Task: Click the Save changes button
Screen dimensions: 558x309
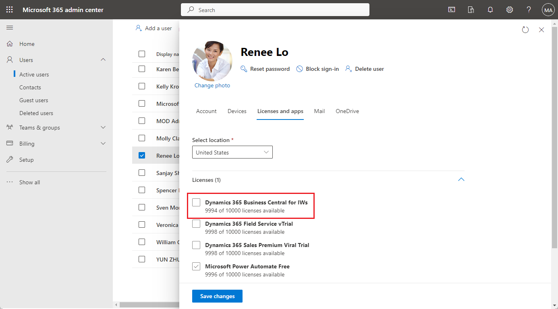Action: coord(217,296)
